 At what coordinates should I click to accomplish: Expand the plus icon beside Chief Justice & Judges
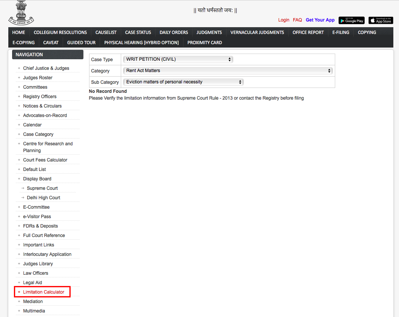point(19,68)
